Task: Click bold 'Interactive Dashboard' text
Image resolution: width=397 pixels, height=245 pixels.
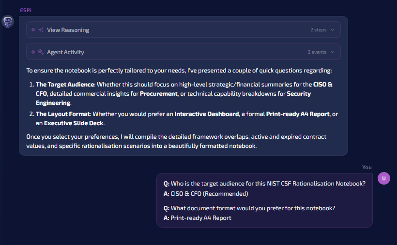Action: (207, 114)
